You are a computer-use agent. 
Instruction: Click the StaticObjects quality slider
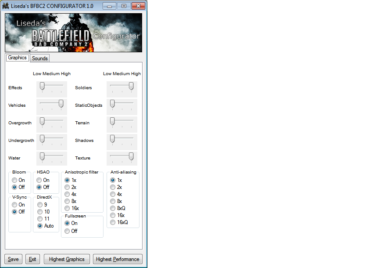122,107
